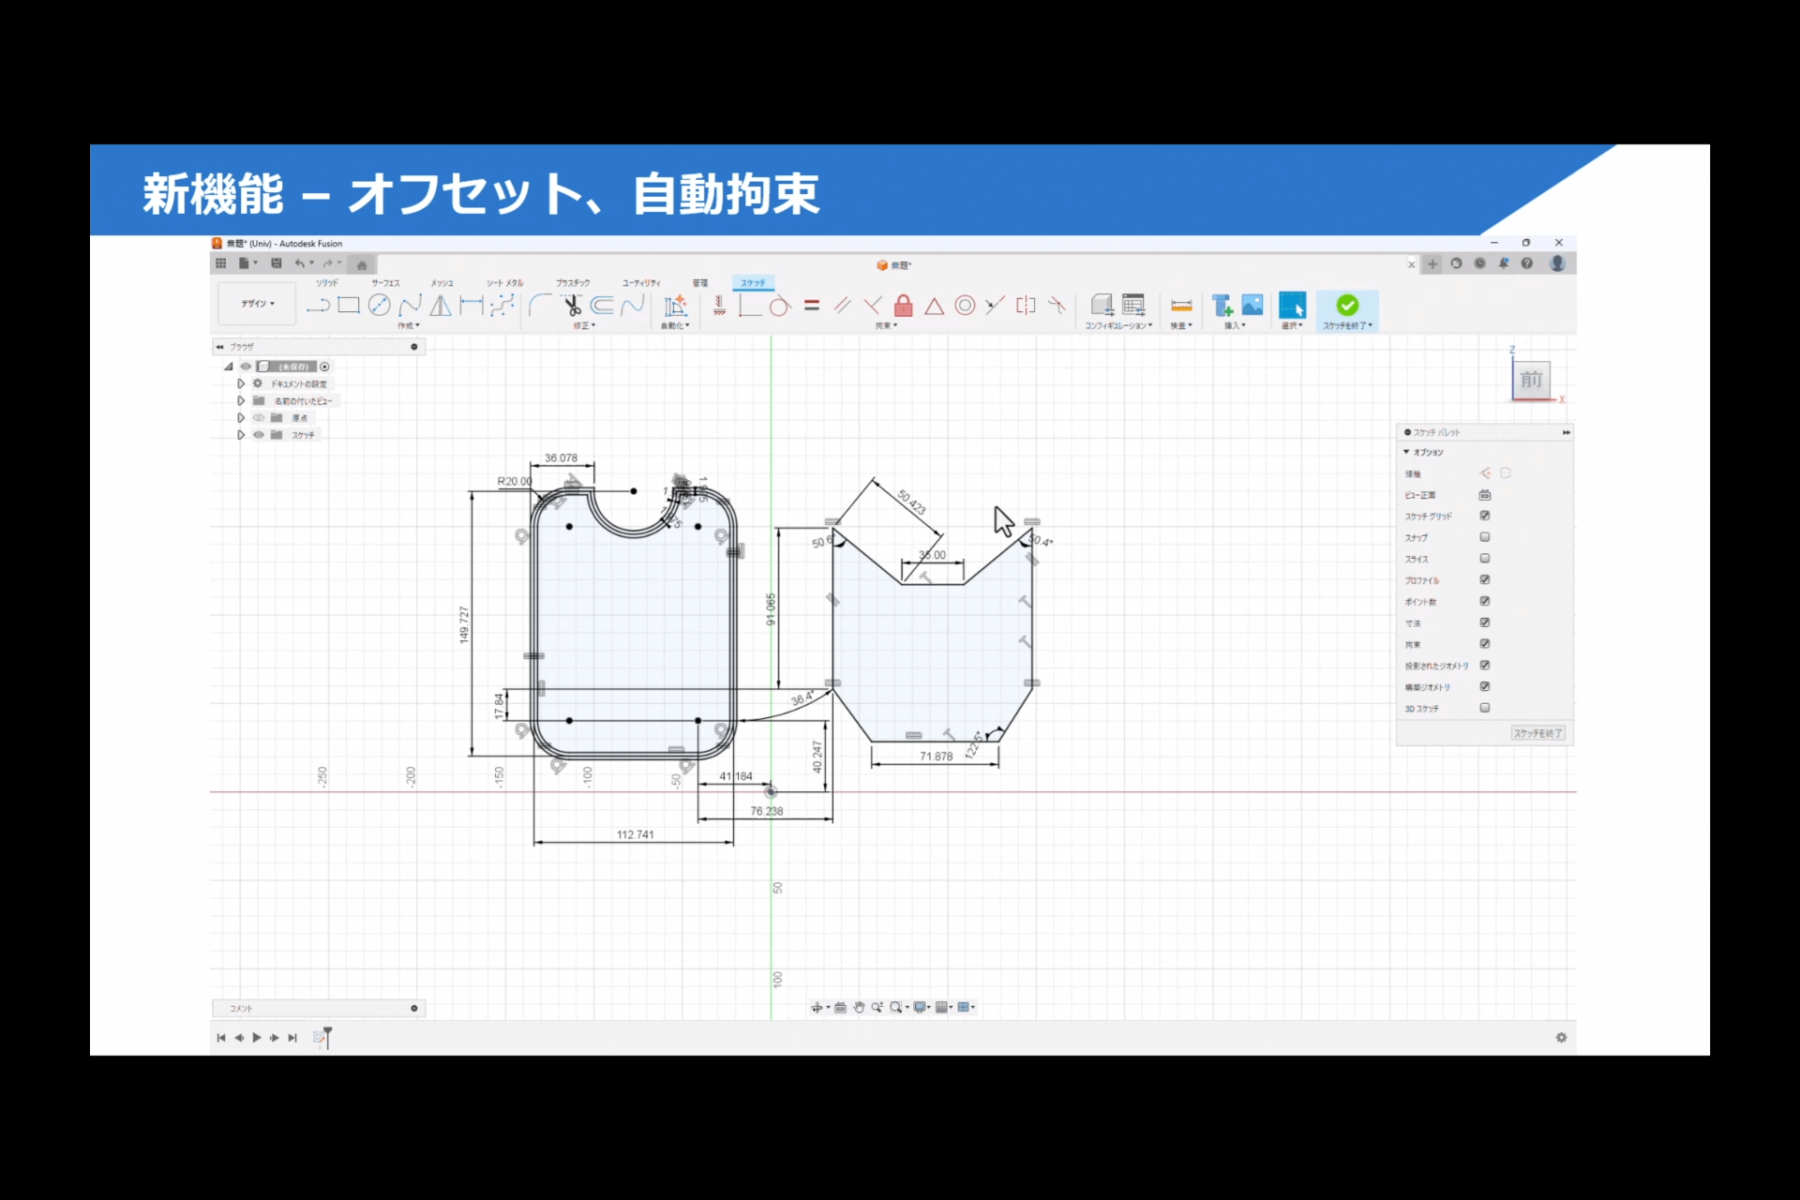Screen dimensions: 1800x1200
Task: Play the timeline with play button
Action: tap(257, 1038)
